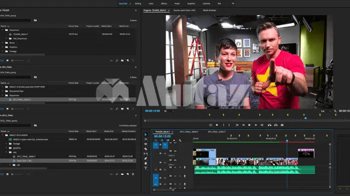
Task: Play the program monitor
Action: point(249,125)
